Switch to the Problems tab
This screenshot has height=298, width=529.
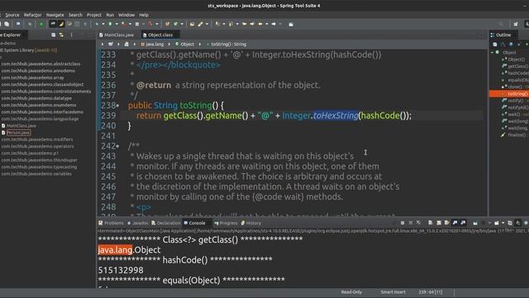click(111, 223)
